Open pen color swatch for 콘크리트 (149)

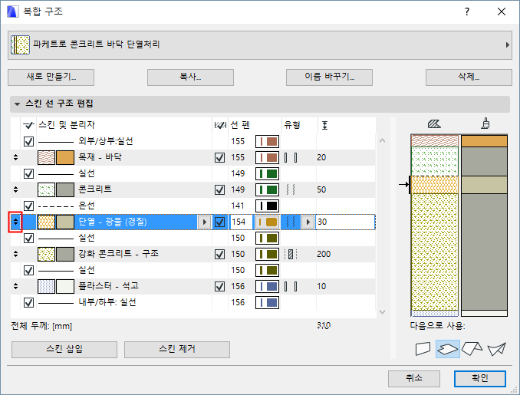point(267,189)
